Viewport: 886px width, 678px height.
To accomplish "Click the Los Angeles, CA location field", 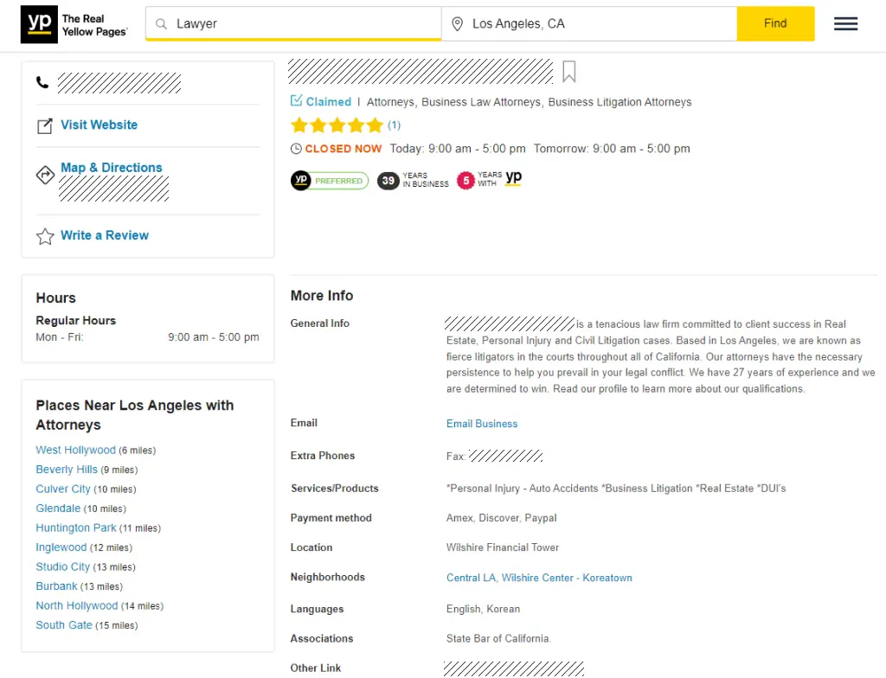I will click(x=597, y=24).
